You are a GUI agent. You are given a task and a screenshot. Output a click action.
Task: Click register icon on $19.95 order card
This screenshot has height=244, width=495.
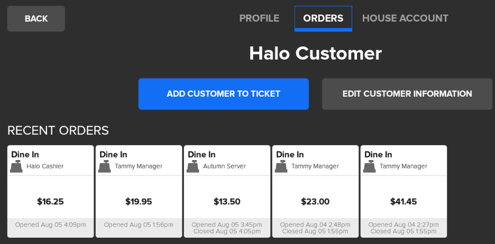(x=105, y=166)
